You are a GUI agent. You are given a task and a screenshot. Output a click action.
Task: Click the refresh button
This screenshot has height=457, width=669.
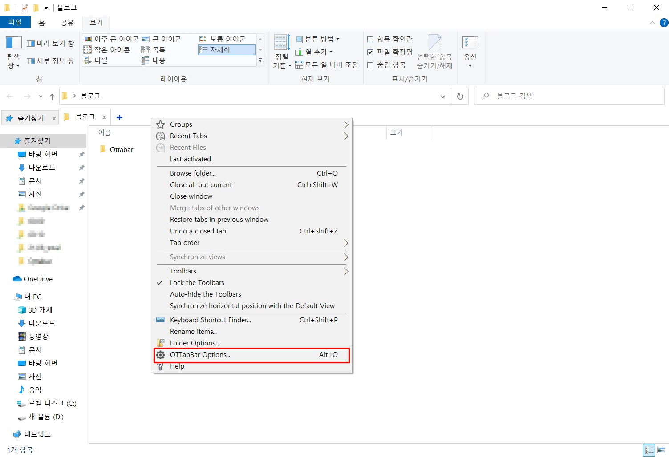[460, 96]
